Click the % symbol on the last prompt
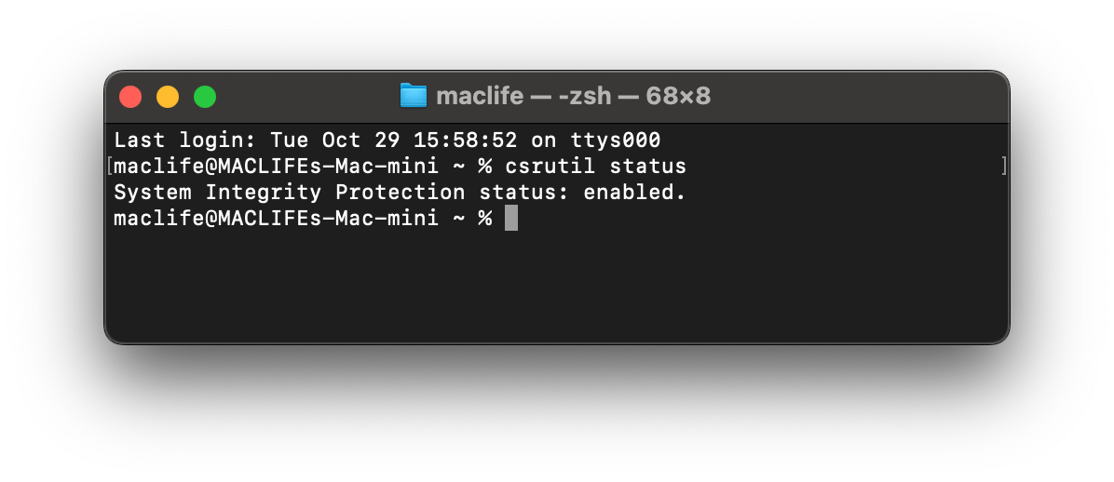Screen dimensions: 1114x482 coord(484,219)
